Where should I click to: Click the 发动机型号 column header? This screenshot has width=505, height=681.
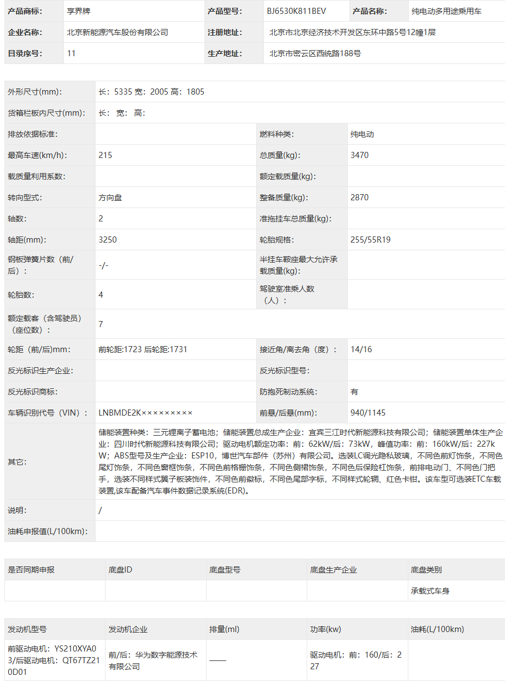coord(27,629)
